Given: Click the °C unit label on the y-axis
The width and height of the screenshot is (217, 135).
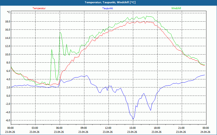Looking at the screenshot, I should point(9,12).
